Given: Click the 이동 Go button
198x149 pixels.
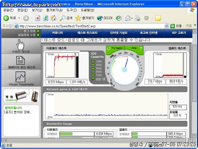Looking at the screenshot, I should click(176, 26).
